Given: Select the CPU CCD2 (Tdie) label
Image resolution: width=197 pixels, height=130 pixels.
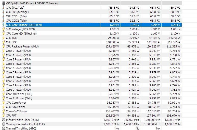Looking at the screenshot, I should 16,21.
